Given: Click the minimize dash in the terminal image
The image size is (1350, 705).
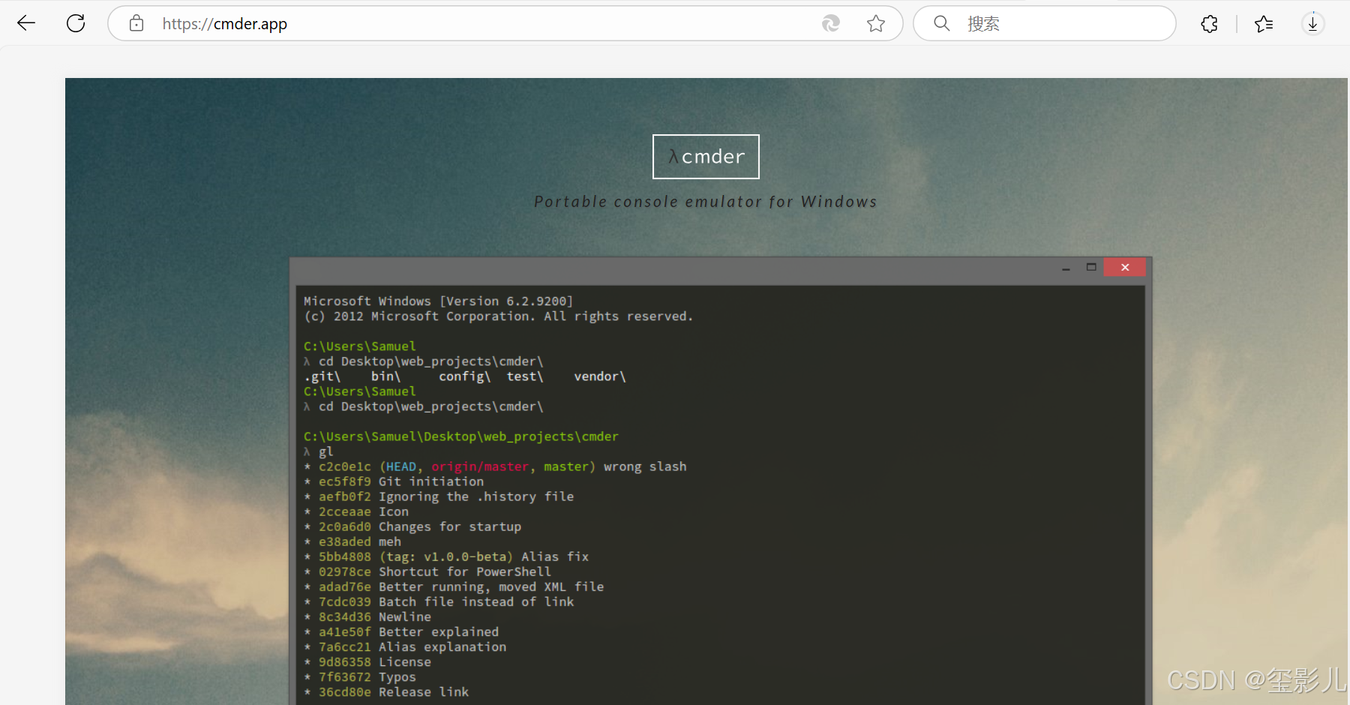Looking at the screenshot, I should point(1066,268).
